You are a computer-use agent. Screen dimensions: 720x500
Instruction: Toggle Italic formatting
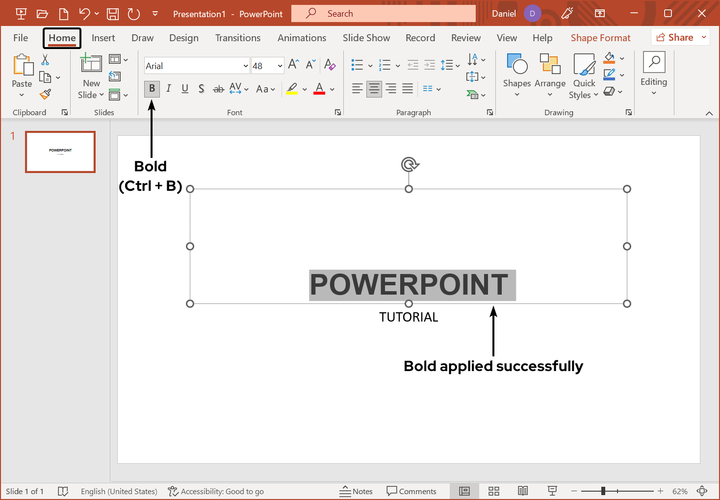coord(168,89)
